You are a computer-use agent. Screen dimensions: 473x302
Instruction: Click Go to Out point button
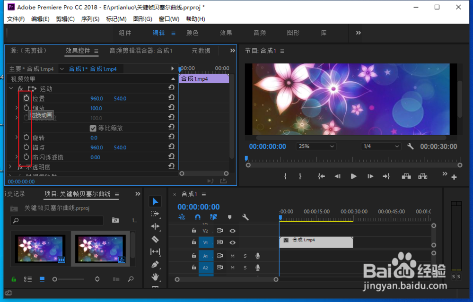pyautogui.click(x=386, y=176)
